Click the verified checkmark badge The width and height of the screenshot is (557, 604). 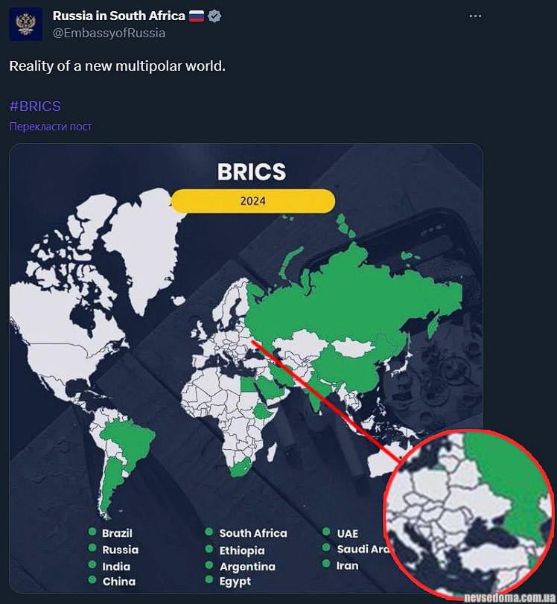(x=214, y=16)
